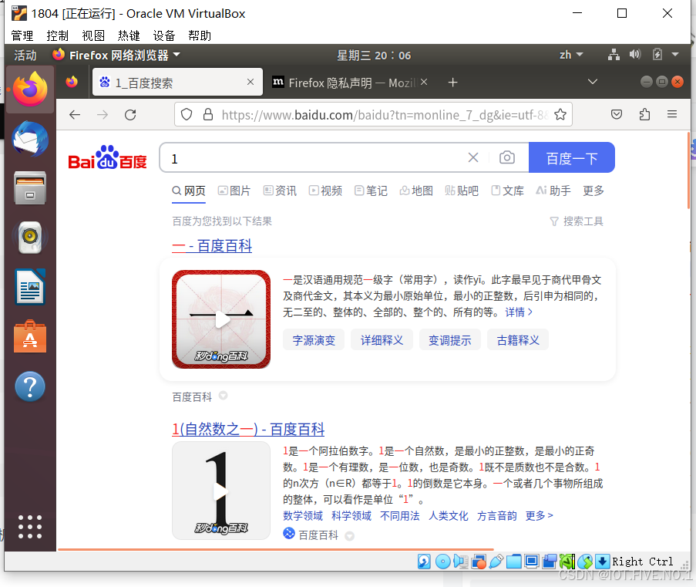
Task: Select the 视频 search category
Action: [325, 191]
